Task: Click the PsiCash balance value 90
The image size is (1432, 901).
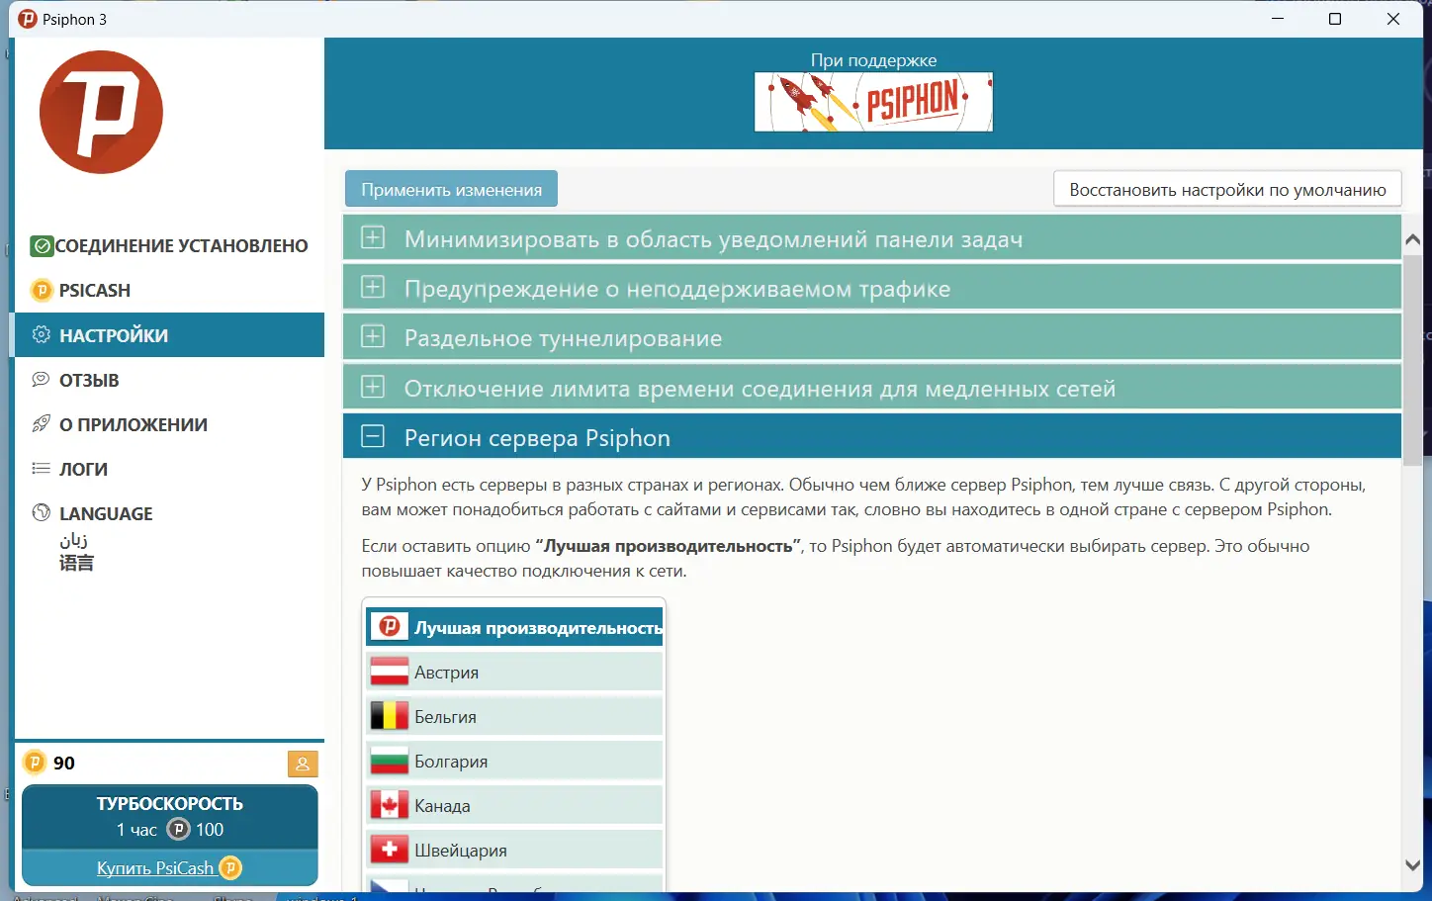Action: pyautogui.click(x=64, y=763)
